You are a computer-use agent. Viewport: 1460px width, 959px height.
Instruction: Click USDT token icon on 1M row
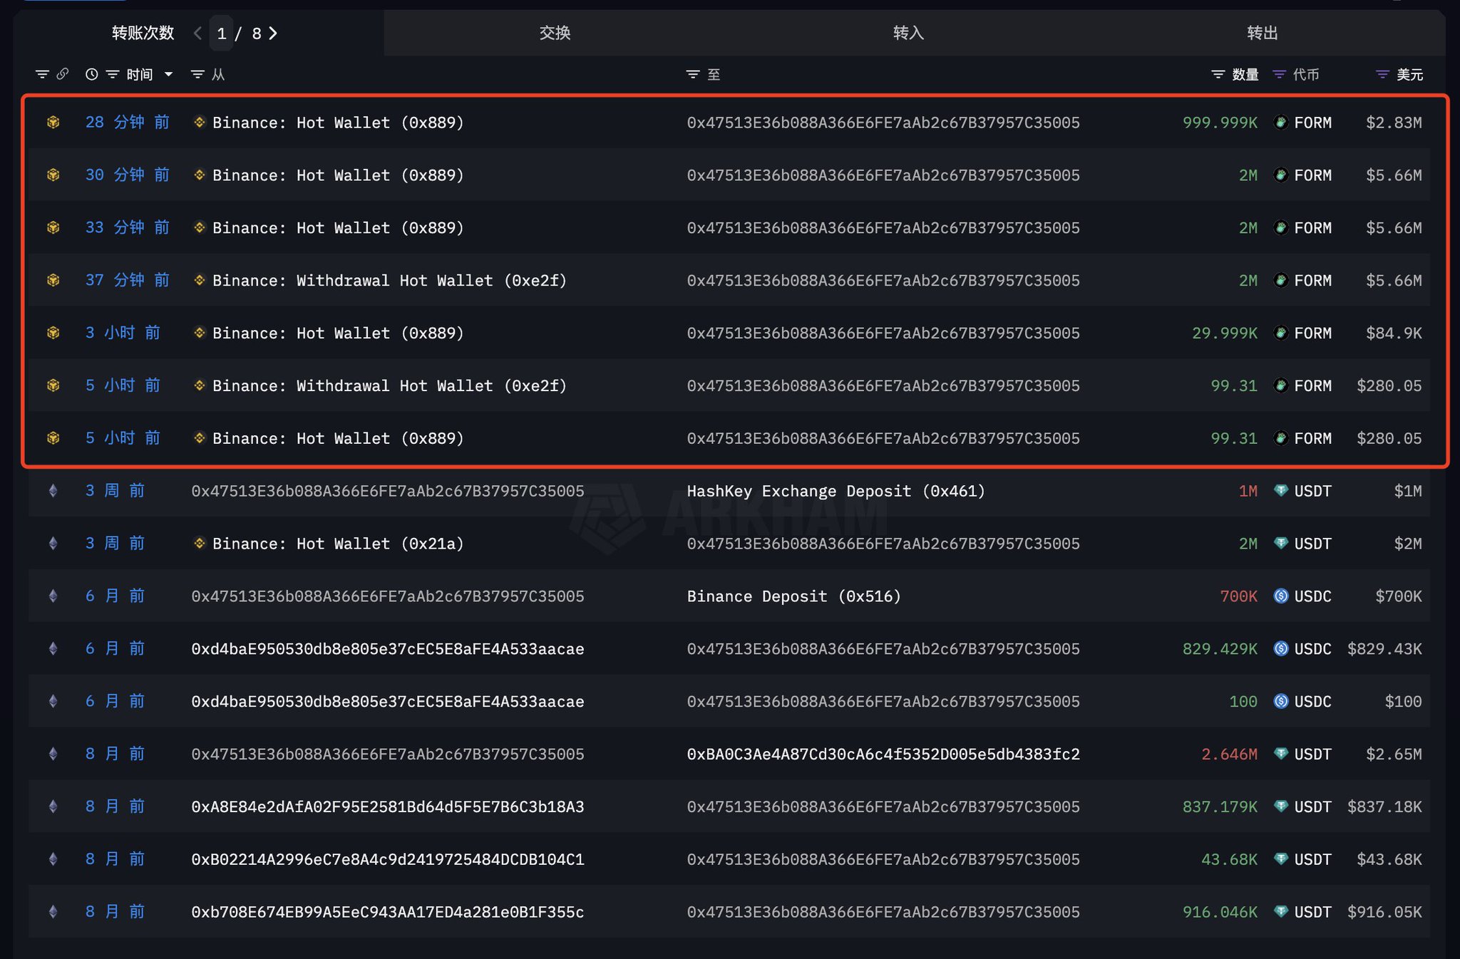(x=1281, y=491)
